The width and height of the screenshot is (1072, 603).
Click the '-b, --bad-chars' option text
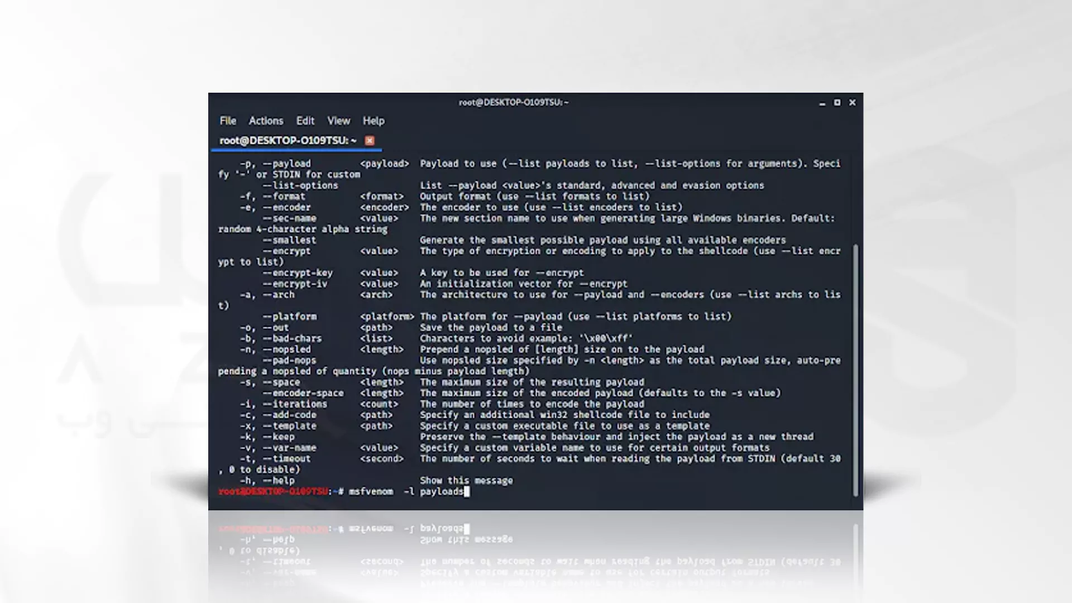tap(281, 338)
